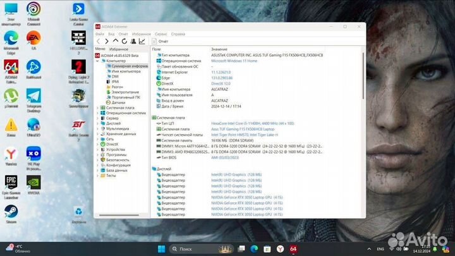Expand the Дисплей tree node
The width and height of the screenshot is (455, 256).
coord(97,123)
